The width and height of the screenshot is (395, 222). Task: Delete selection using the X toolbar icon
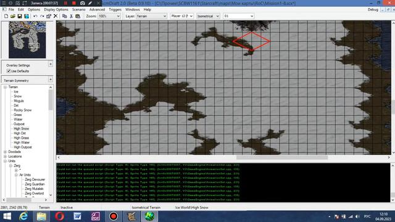tap(56, 16)
